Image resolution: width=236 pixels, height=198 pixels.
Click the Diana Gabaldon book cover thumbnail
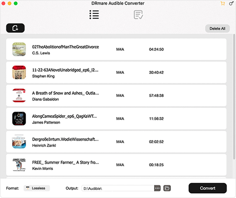pyautogui.click(x=19, y=95)
